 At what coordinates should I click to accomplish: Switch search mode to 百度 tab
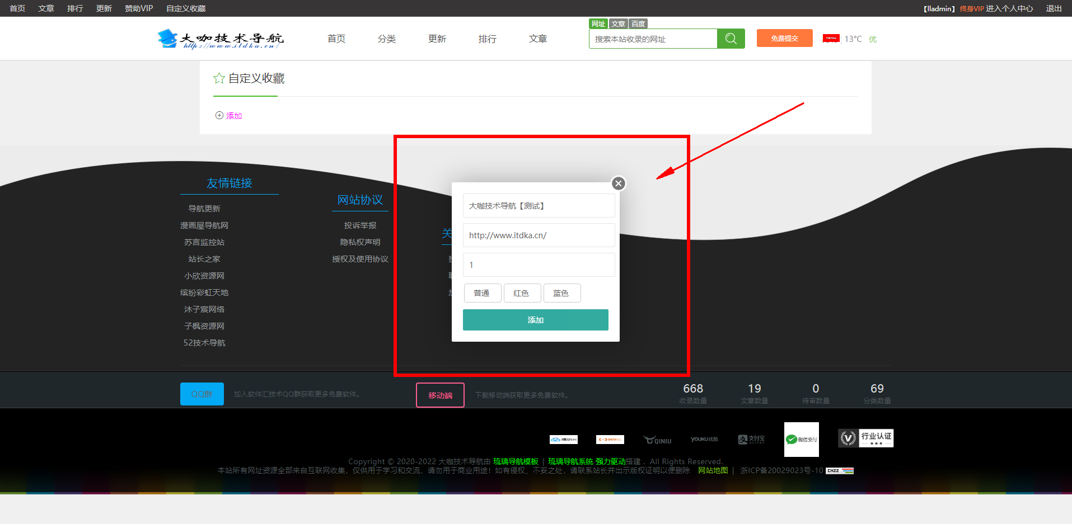638,23
